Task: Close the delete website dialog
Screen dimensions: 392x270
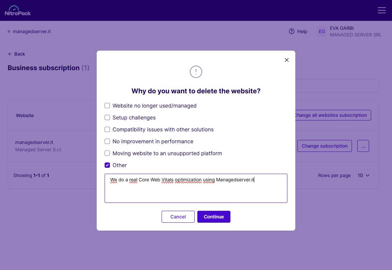Action: point(286,60)
